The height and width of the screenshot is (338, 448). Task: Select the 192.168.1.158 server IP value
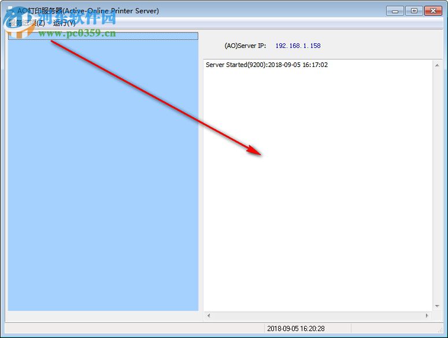[x=298, y=46]
